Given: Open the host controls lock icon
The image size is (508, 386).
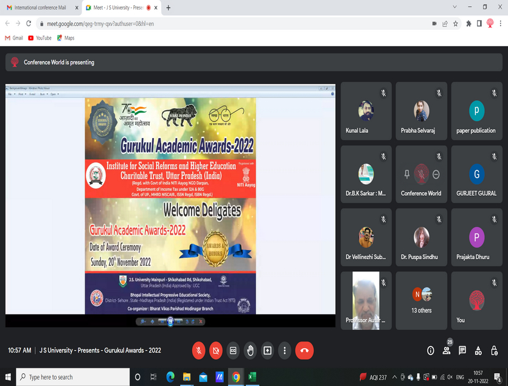Looking at the screenshot, I should (494, 350).
